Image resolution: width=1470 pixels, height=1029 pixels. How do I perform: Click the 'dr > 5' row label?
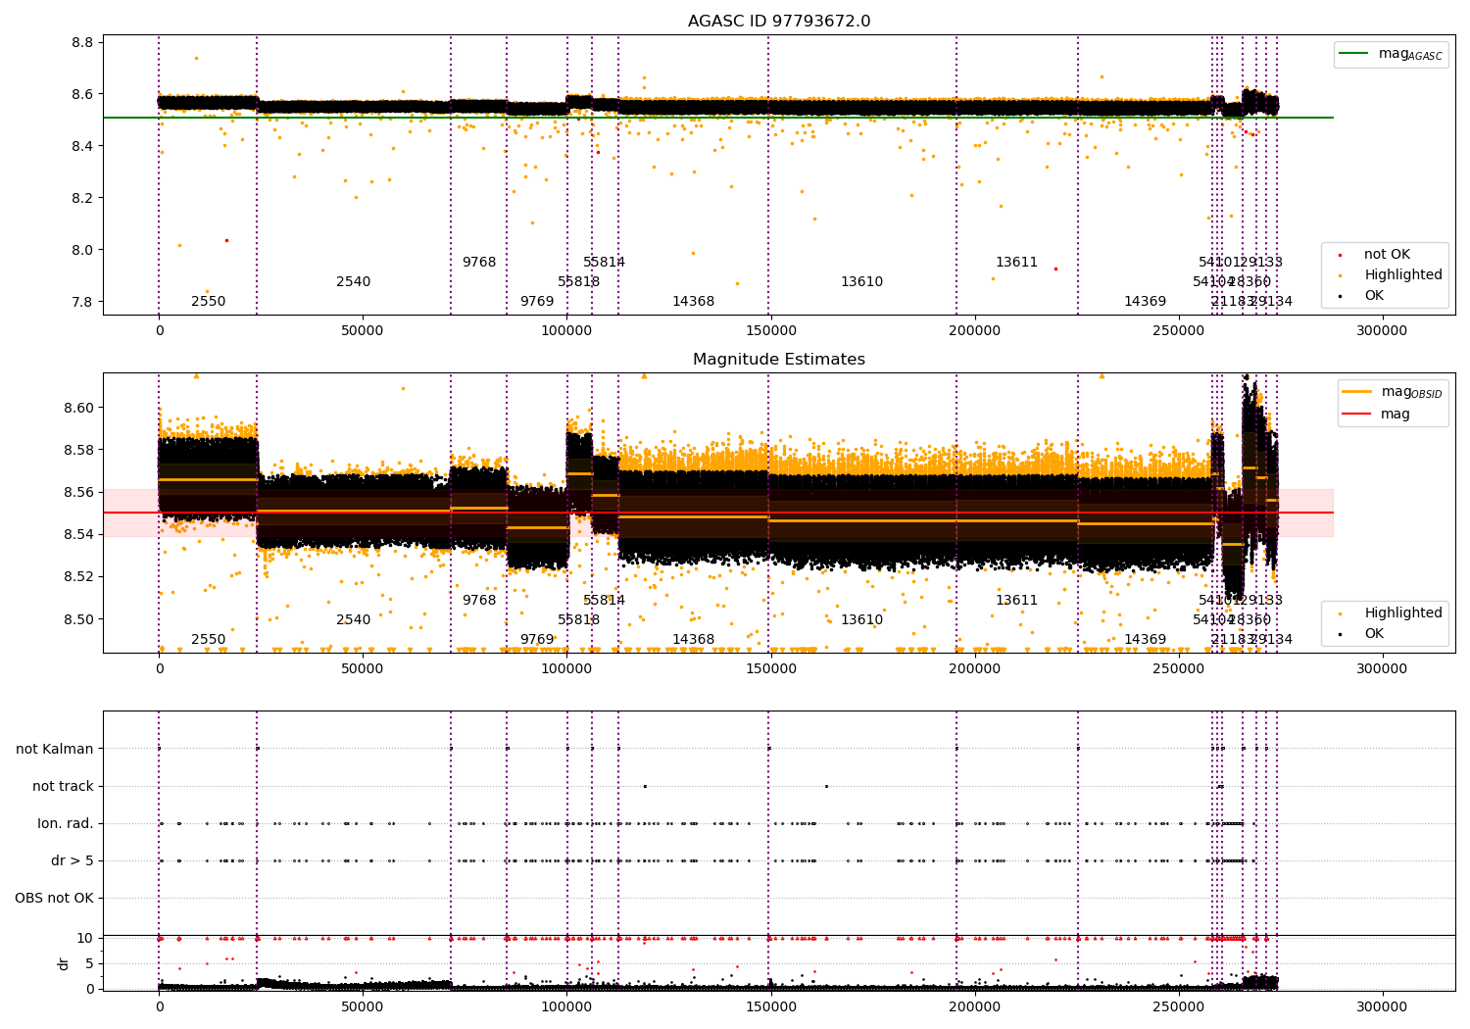73,861
